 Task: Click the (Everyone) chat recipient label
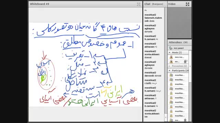tap(157, 4)
